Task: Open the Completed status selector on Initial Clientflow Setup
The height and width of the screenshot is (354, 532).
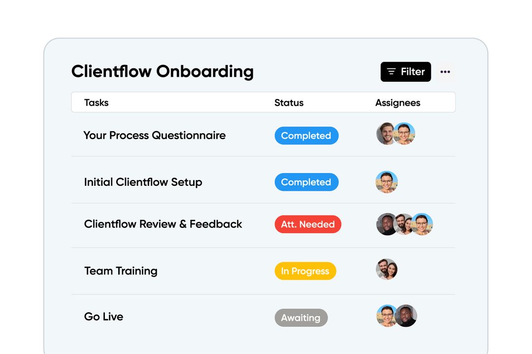Action: tap(306, 182)
